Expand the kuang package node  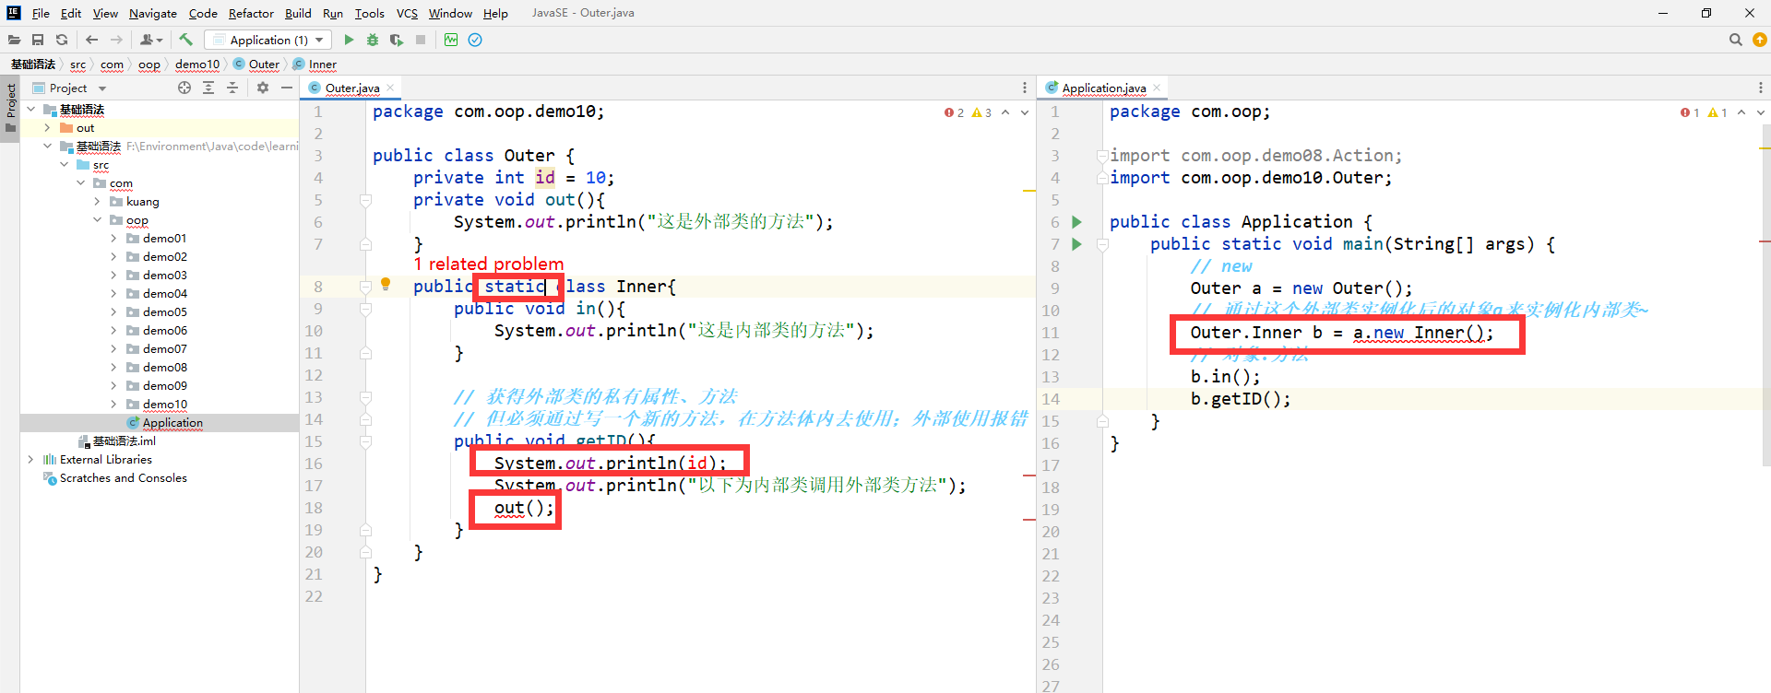click(98, 202)
